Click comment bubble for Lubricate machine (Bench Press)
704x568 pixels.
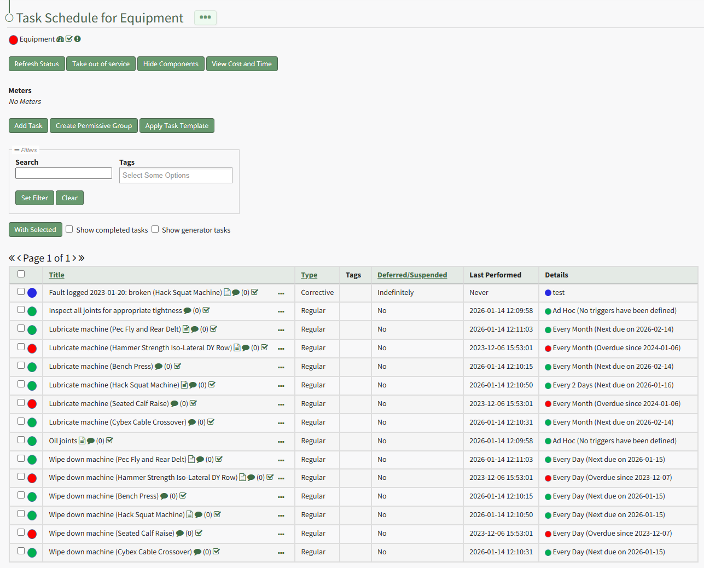point(159,367)
